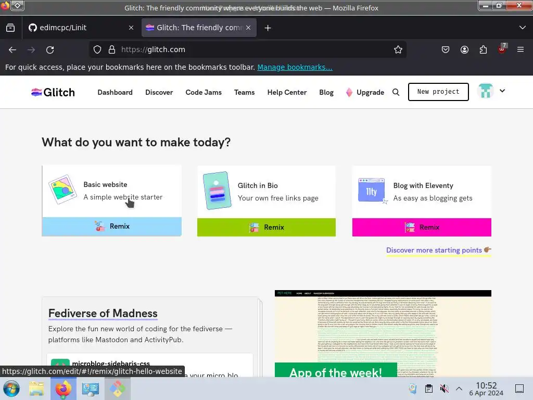The width and height of the screenshot is (533, 400).
Task: Click the colorful diamond app taskbar icon
Action: coord(117,389)
